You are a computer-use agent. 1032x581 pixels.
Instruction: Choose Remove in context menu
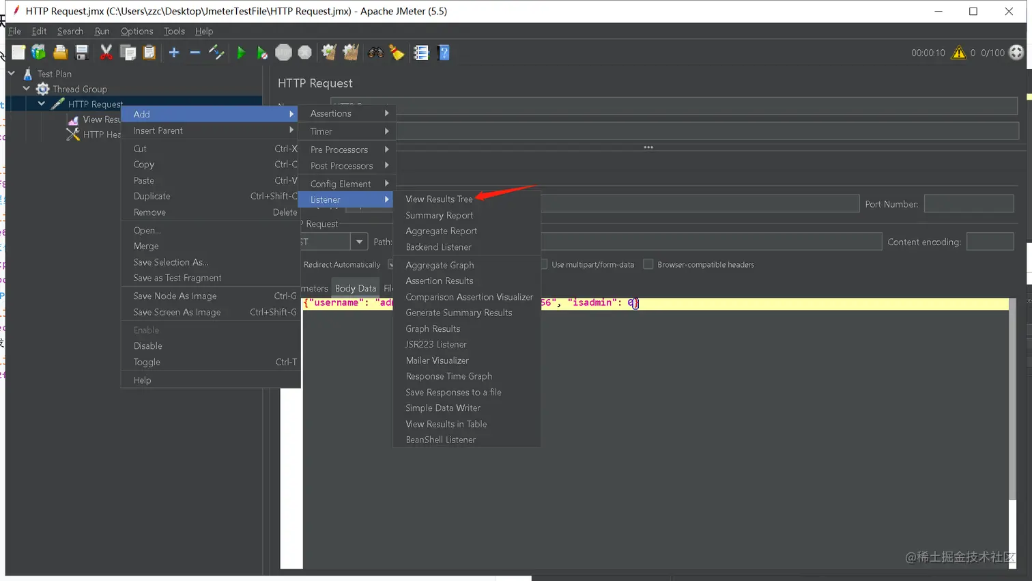[x=210, y=212]
